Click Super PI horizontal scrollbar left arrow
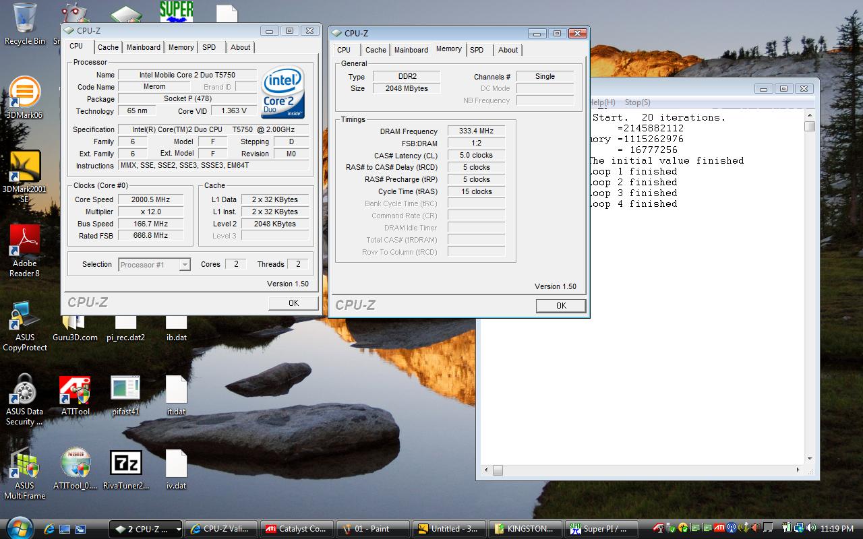Viewport: 863px width, 539px height. click(485, 470)
